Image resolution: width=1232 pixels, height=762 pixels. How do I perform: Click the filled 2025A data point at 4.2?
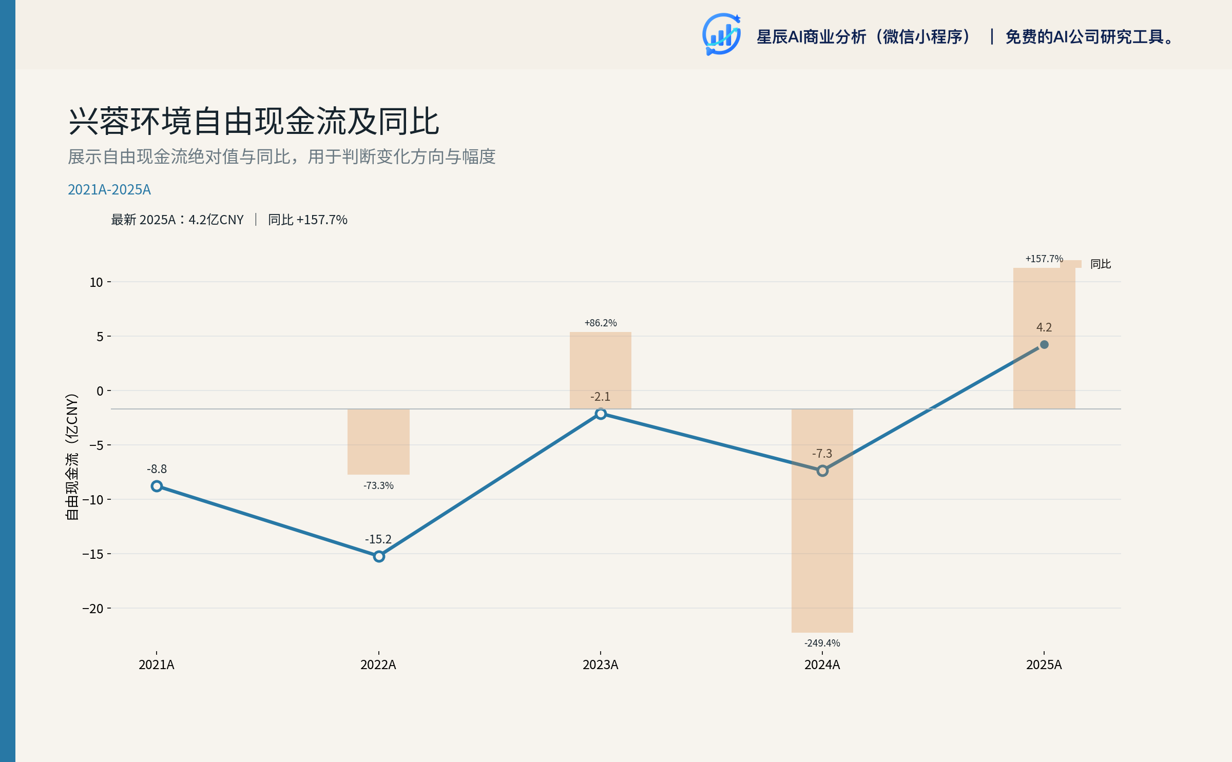[1044, 345]
